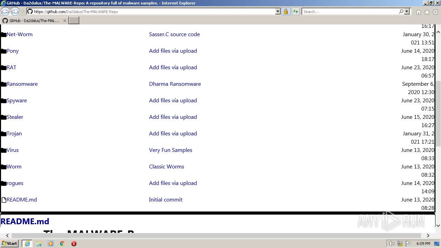Open the Windows Start menu

[x=10, y=244]
